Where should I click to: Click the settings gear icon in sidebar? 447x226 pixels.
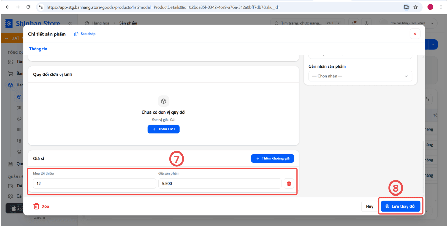click(x=11, y=196)
